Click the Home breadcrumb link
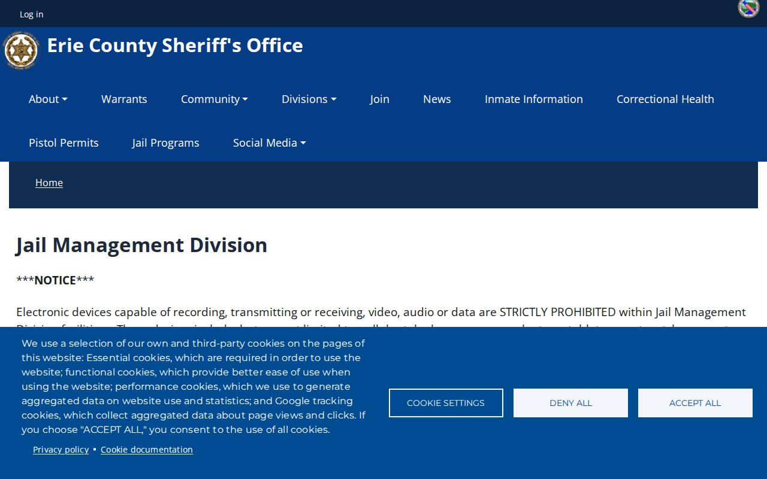Viewport: 767px width, 479px height. [x=49, y=183]
